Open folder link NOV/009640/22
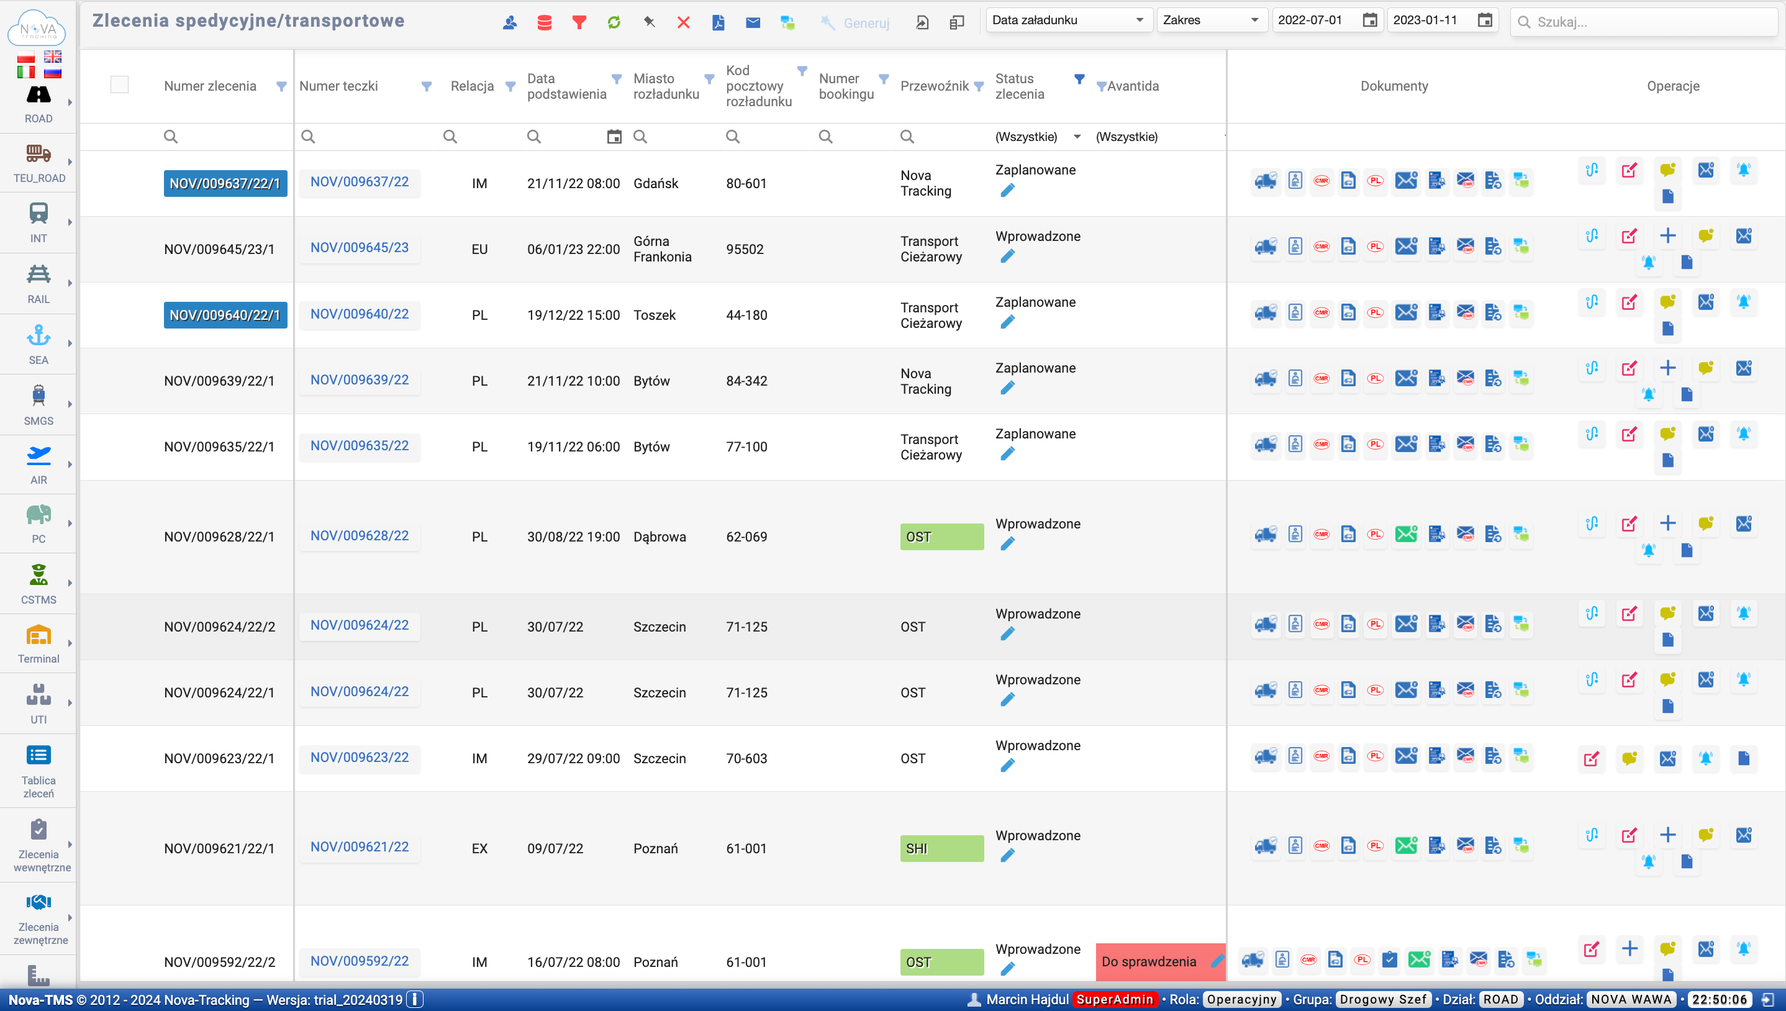 pyautogui.click(x=359, y=314)
